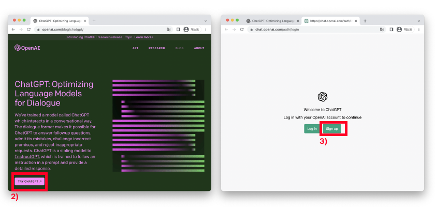This screenshot has height=209, width=435.
Task: Click the Log in button in right window
Action: pyautogui.click(x=312, y=129)
